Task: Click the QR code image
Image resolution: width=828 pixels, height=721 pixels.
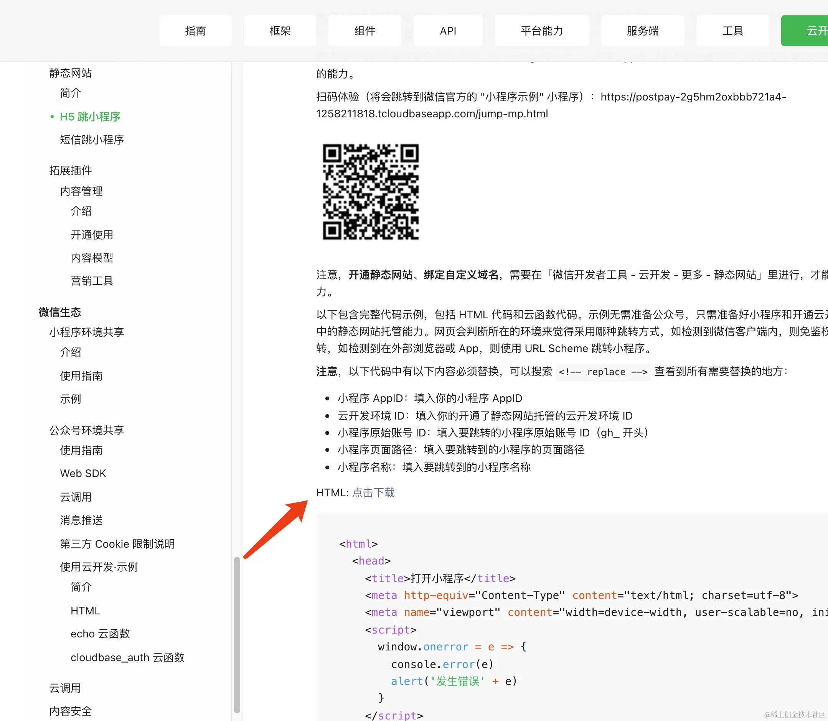Action: tap(371, 192)
